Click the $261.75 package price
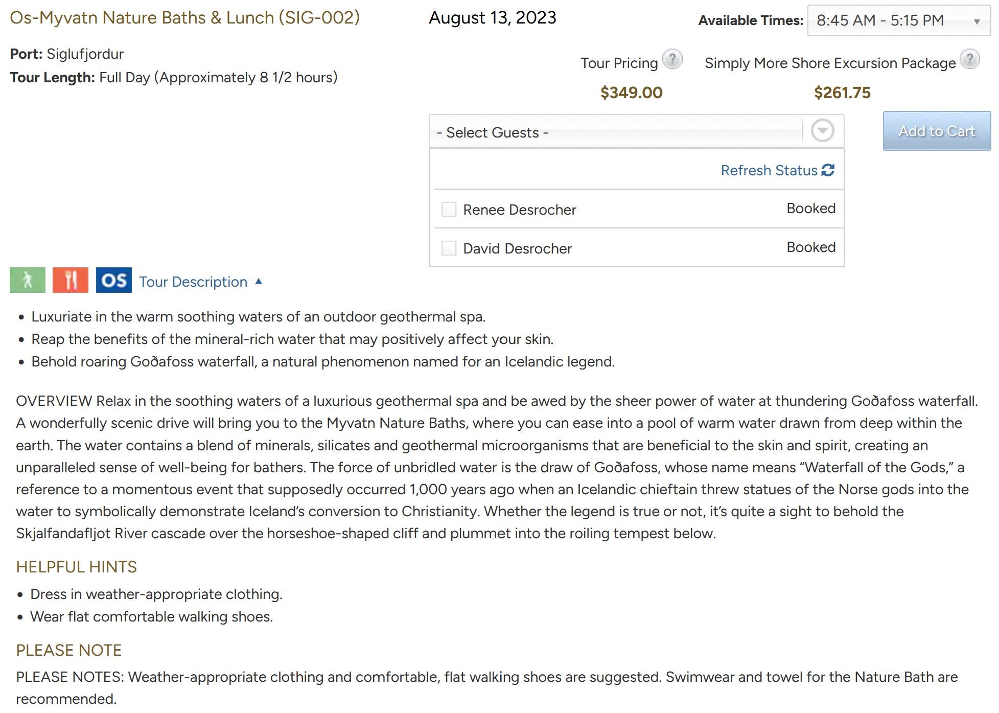The height and width of the screenshot is (713, 999). pos(842,93)
